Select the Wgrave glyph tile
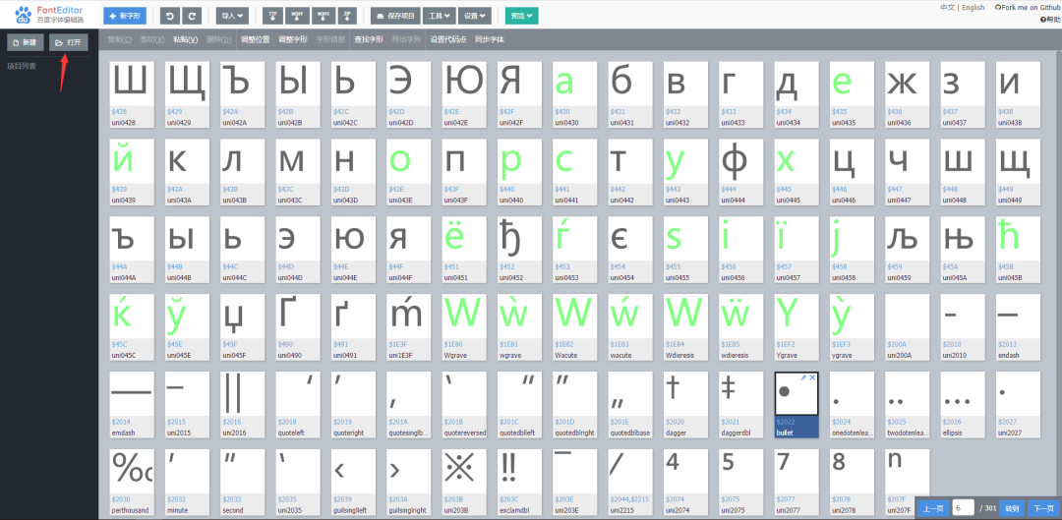1062x520 pixels. coord(464,327)
